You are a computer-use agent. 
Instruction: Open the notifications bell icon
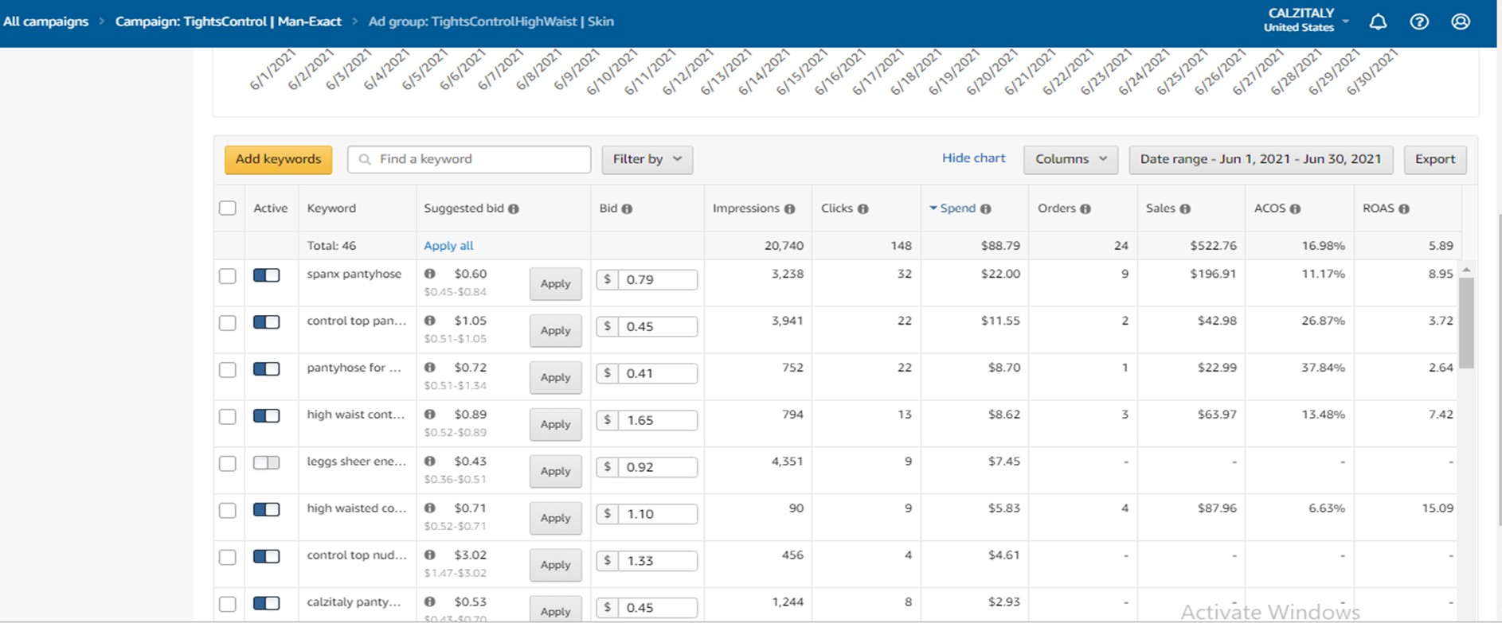pyautogui.click(x=1378, y=21)
